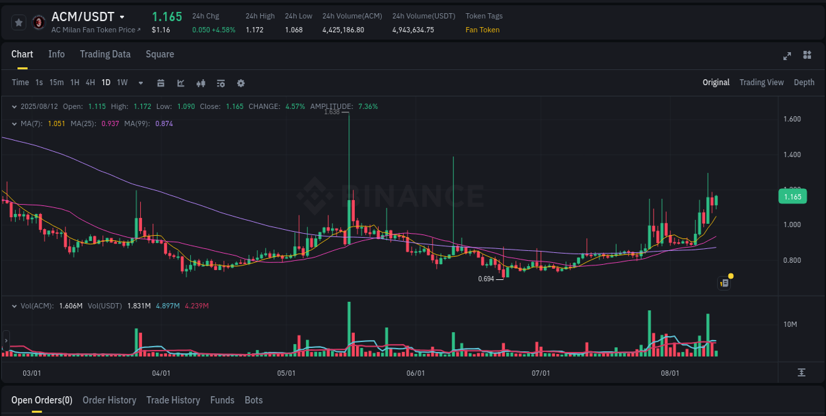
Task: Select the candlestick display icon
Action: coord(200,83)
